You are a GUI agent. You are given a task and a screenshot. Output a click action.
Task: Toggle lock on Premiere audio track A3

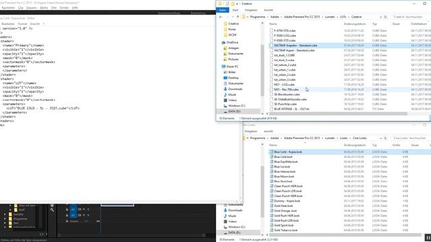click(x=67, y=215)
